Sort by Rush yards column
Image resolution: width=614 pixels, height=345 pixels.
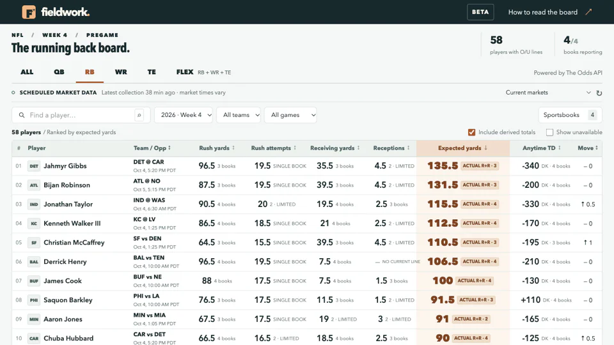coord(217,148)
